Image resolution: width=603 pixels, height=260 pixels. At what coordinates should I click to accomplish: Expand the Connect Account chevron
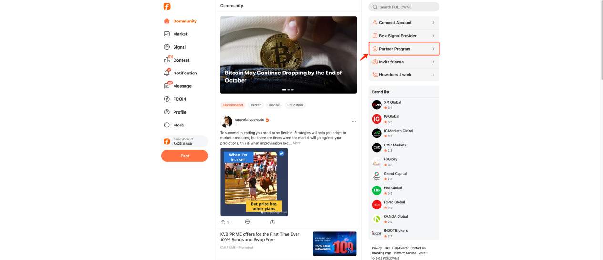click(x=433, y=22)
